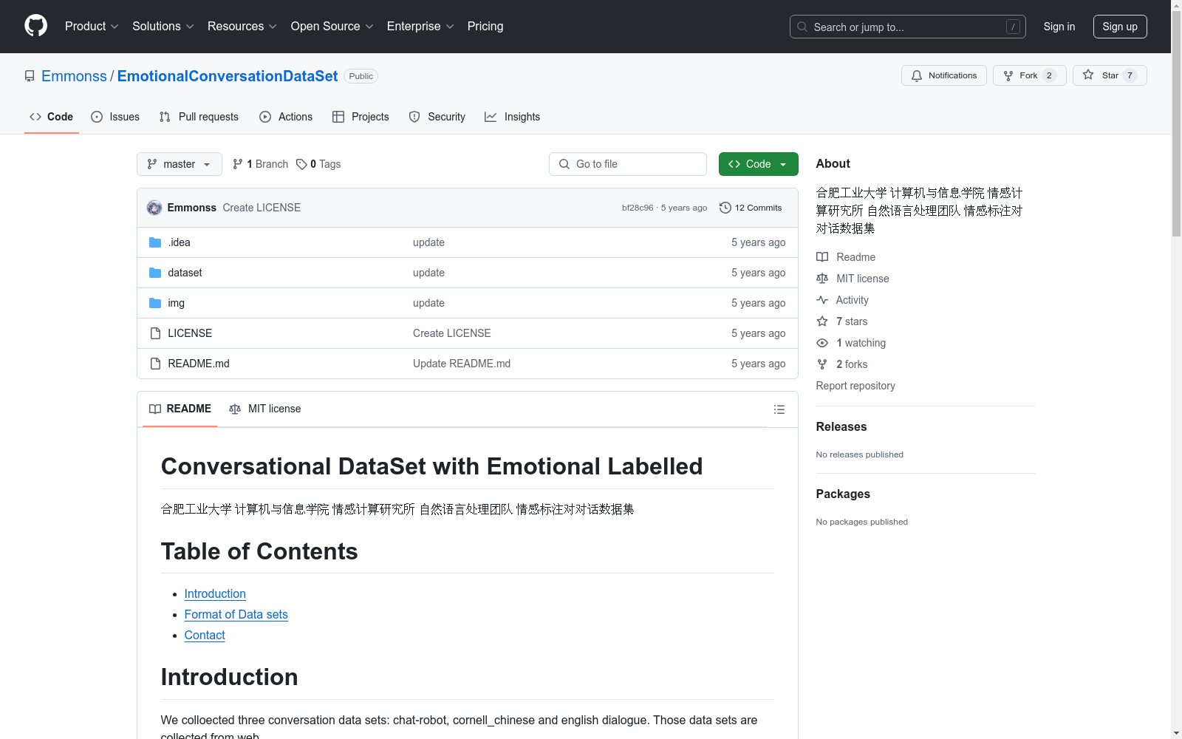The image size is (1182, 739).
Task: Click the repository book icon beside Emmonss
Action: point(30,76)
